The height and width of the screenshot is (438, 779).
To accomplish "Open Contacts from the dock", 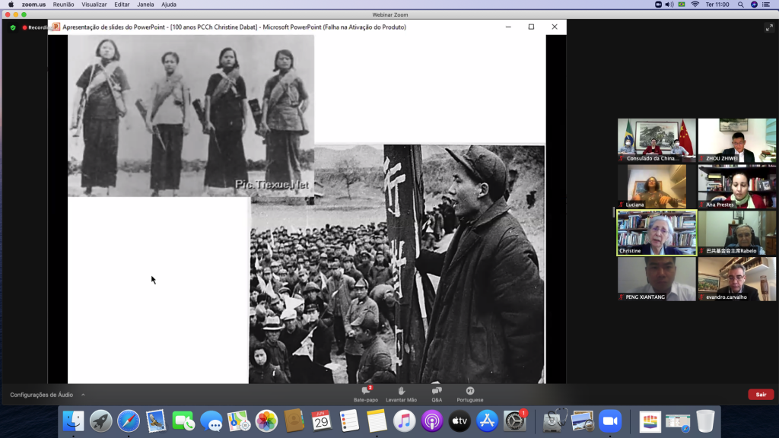I will point(294,421).
